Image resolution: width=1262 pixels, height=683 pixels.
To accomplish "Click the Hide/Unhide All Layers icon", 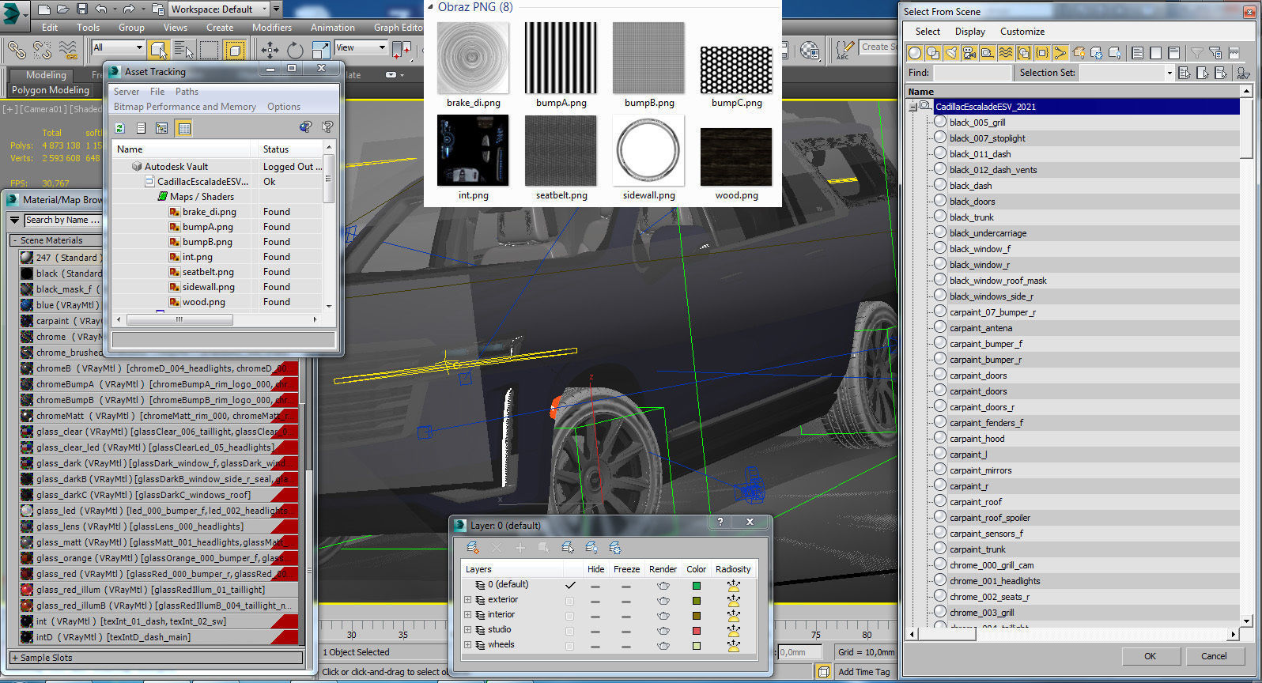I will (591, 547).
